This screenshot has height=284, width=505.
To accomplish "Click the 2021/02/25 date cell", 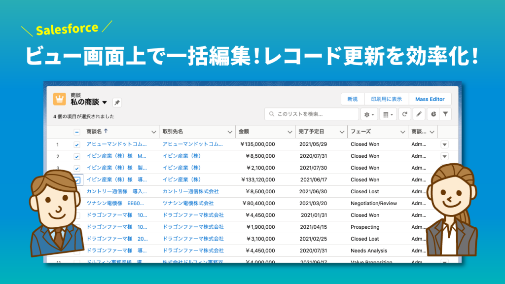I will (313, 239).
